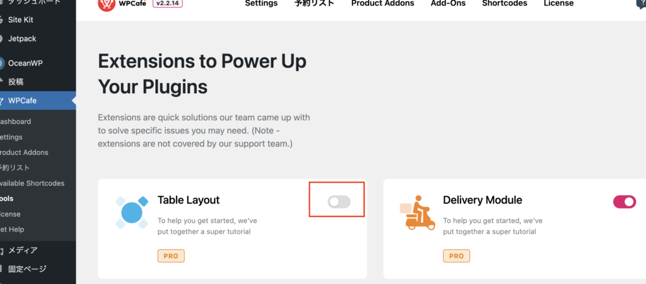Open the License tab in header
This screenshot has height=284, width=646.
(559, 3)
